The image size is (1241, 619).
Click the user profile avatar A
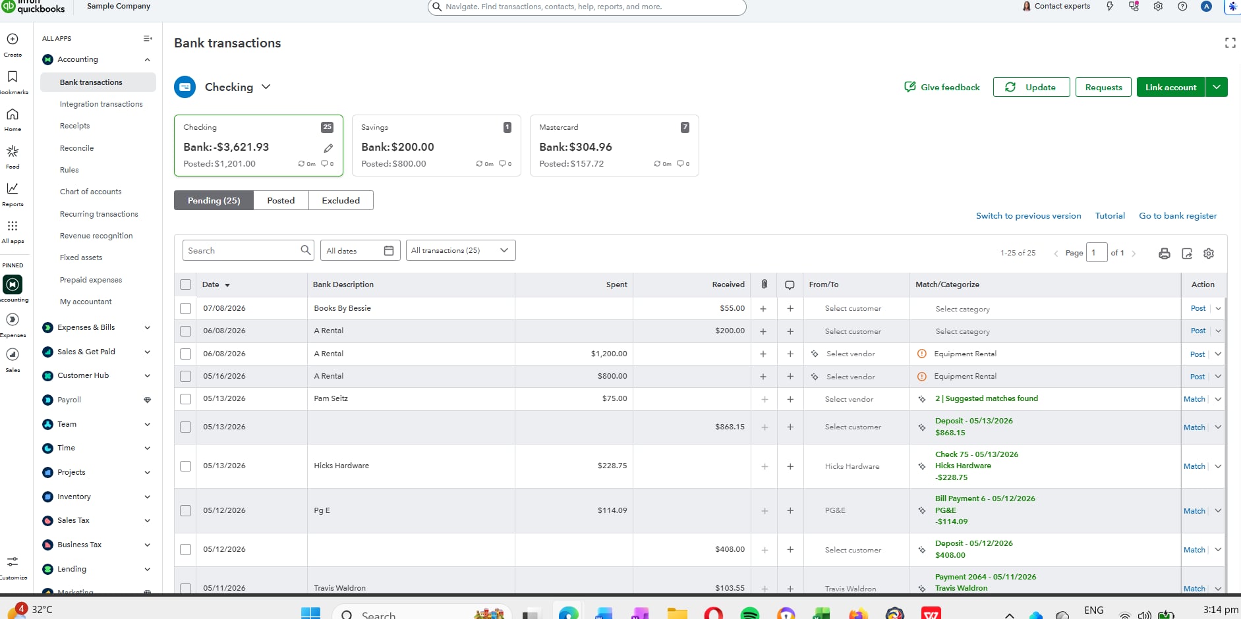pyautogui.click(x=1206, y=7)
